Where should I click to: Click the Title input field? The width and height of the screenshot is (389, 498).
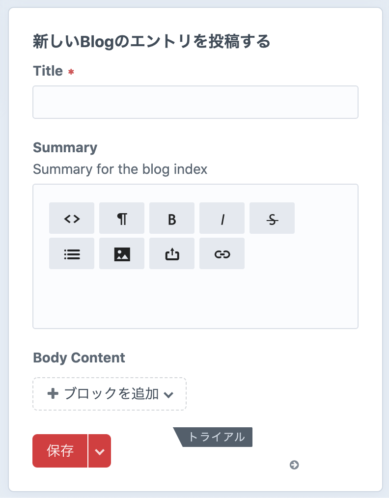point(195,102)
